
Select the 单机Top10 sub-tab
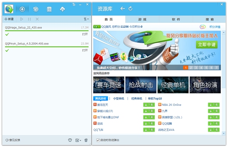point(155,98)
